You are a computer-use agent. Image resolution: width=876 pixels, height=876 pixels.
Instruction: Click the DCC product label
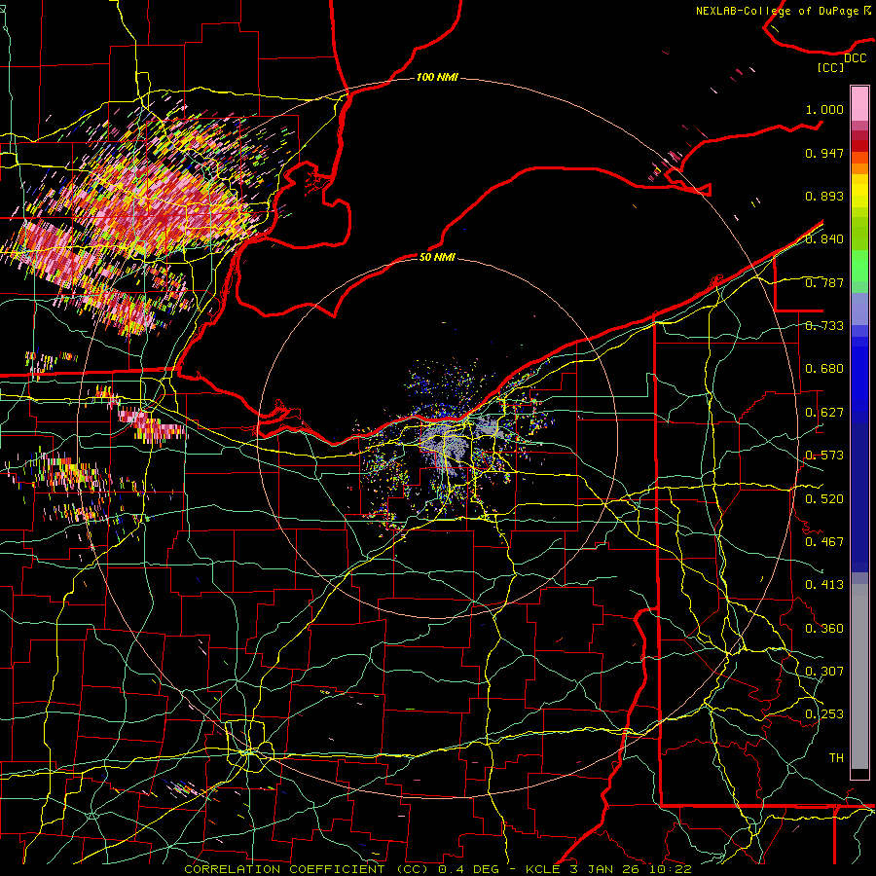point(855,57)
